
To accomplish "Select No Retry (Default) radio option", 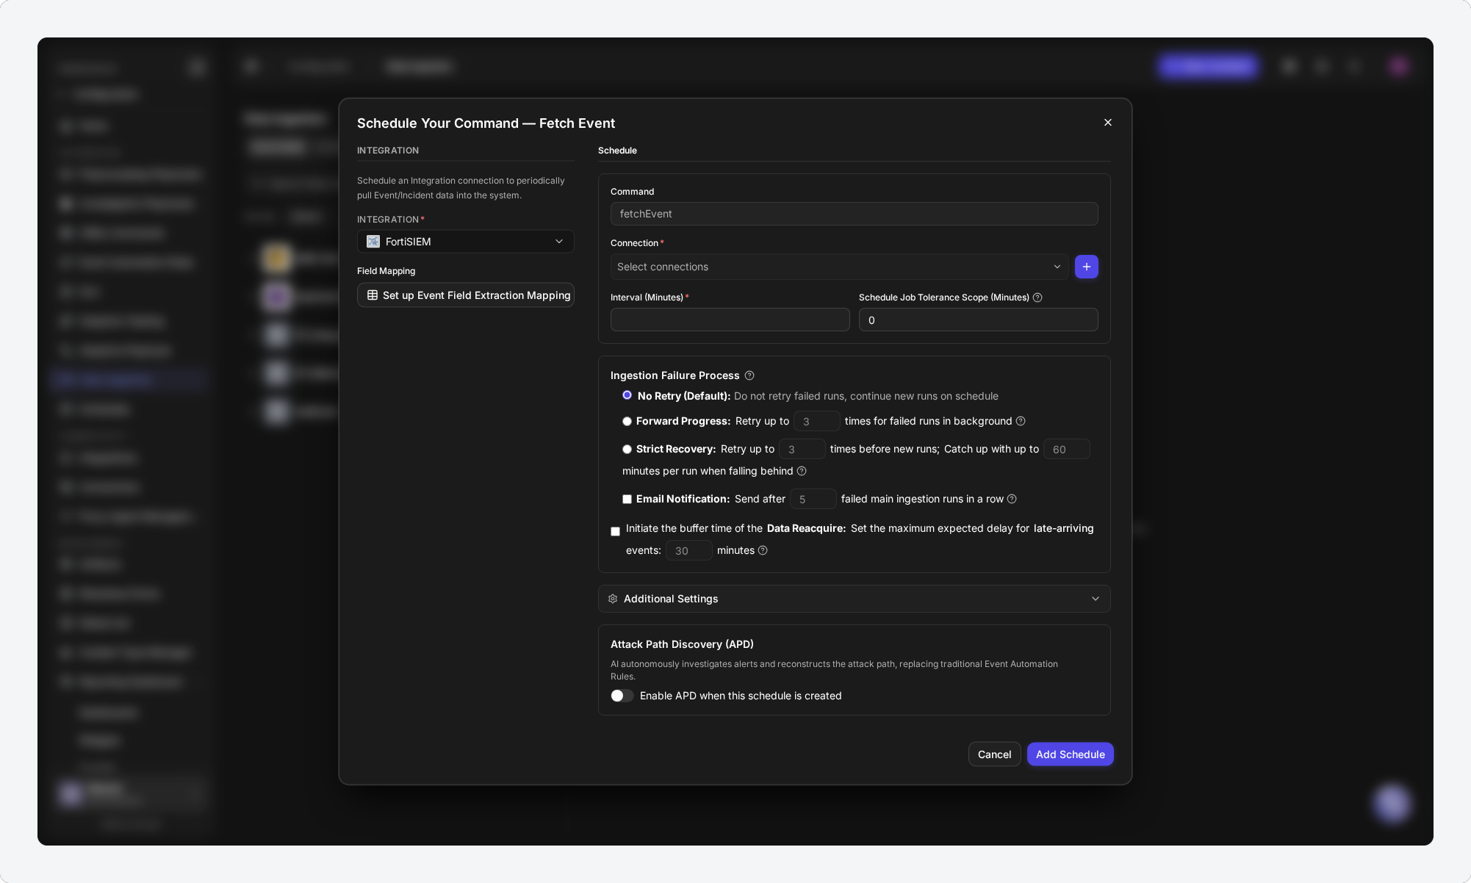I will point(627,395).
